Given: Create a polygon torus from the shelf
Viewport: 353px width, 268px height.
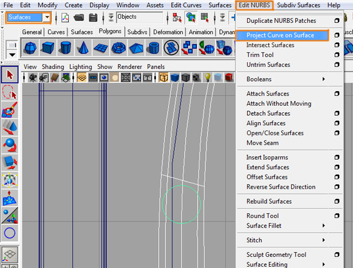Looking at the screenshot, I should (118, 48).
